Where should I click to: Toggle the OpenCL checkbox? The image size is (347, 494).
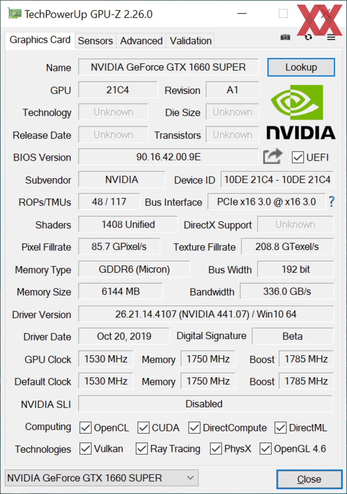coord(85,428)
